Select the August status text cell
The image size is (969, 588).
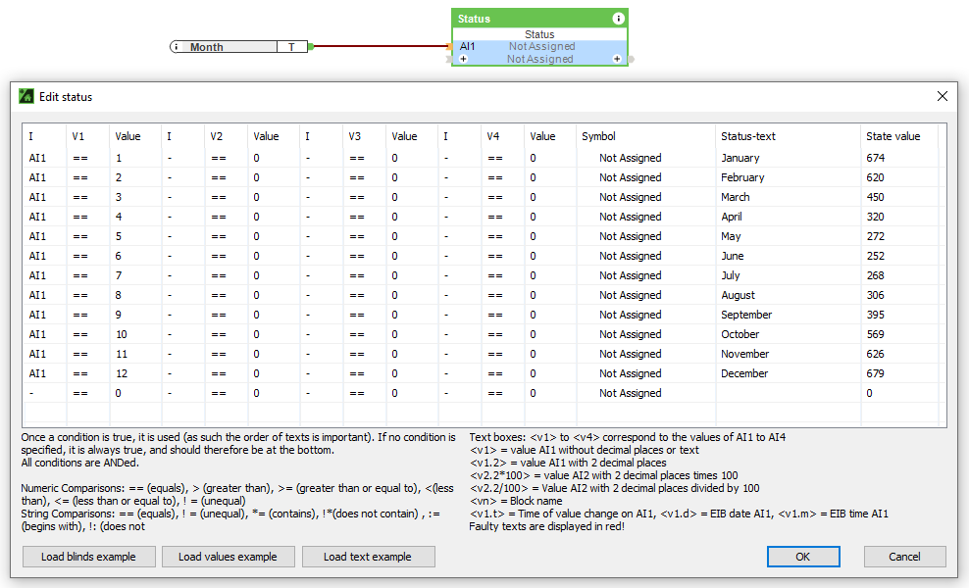[788, 295]
